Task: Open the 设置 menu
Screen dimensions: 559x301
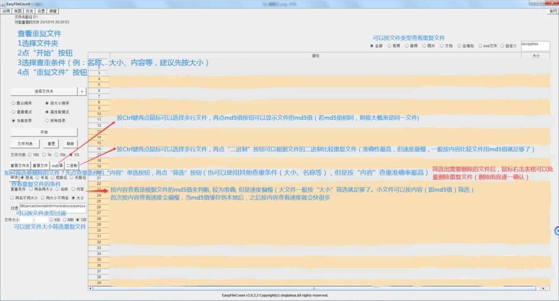Action: pos(41,11)
